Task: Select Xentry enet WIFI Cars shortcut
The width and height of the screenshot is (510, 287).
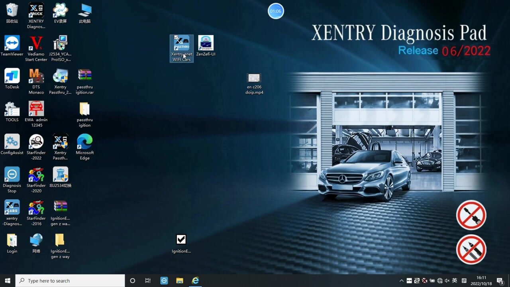Action: pyautogui.click(x=182, y=48)
